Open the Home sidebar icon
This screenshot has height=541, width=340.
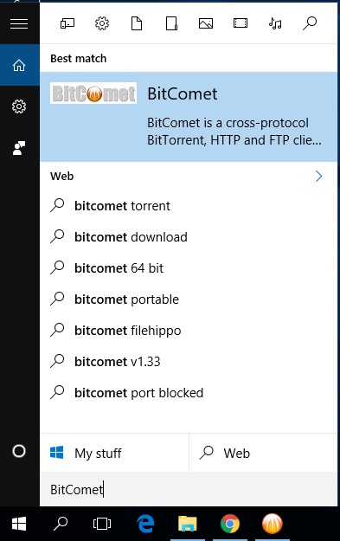pos(19,65)
